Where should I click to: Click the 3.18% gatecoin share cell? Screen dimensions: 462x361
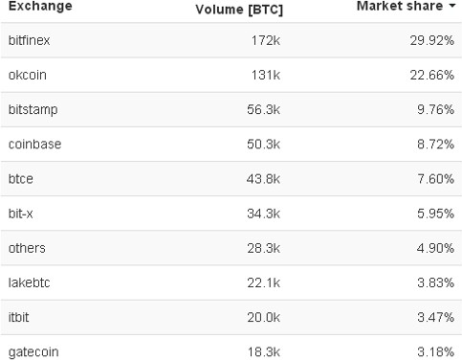tap(435, 352)
